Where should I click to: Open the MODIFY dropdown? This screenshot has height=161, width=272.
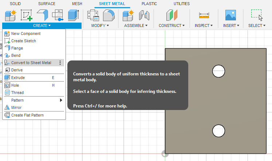pos(100,25)
